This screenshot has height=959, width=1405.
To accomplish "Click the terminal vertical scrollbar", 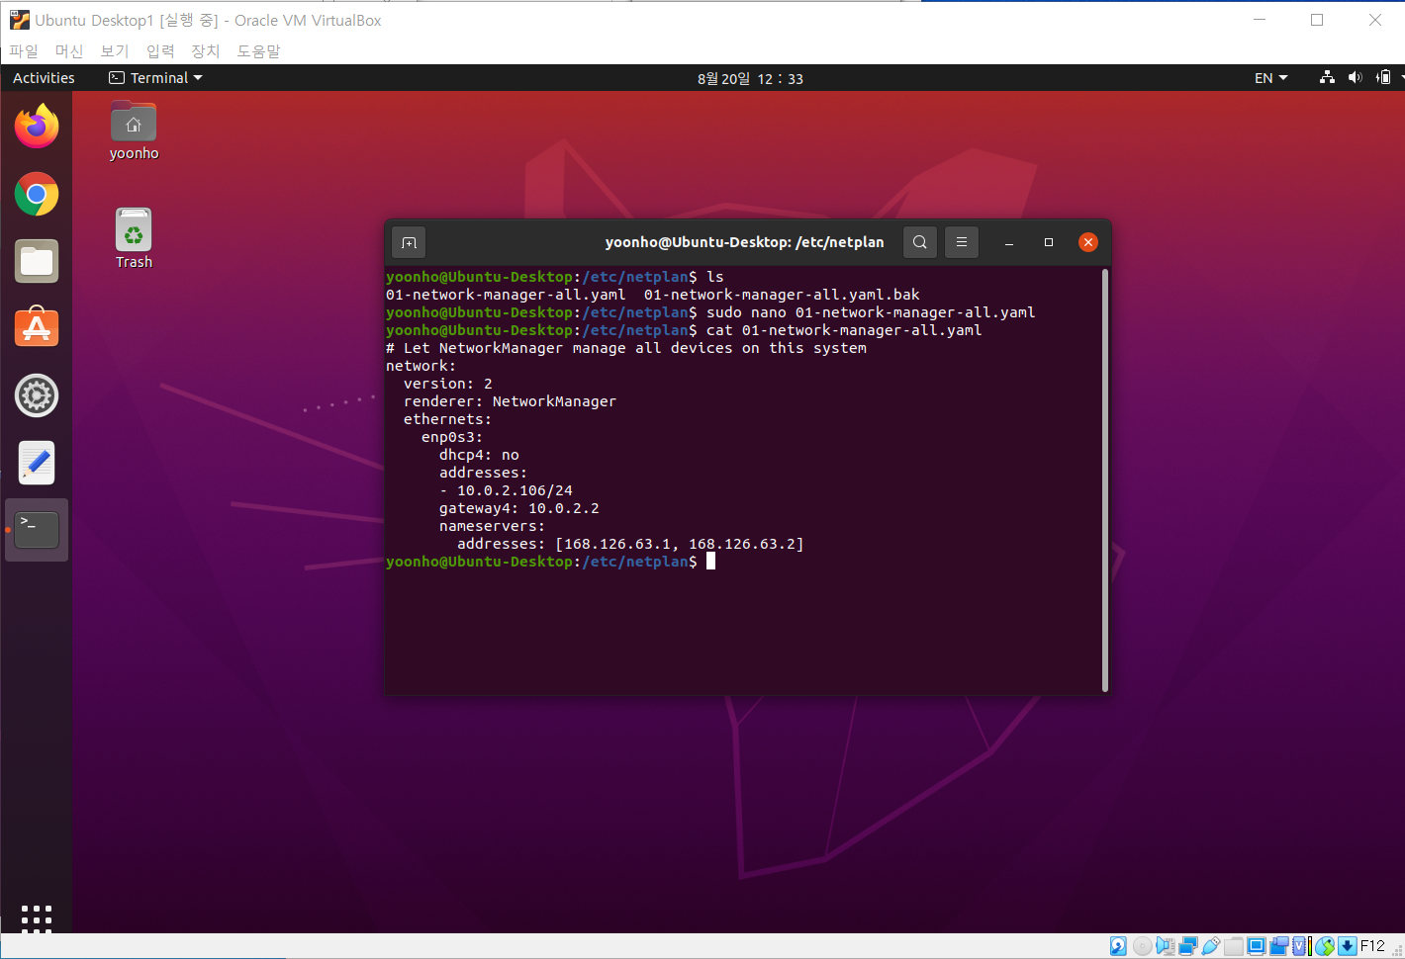I will click(1104, 480).
